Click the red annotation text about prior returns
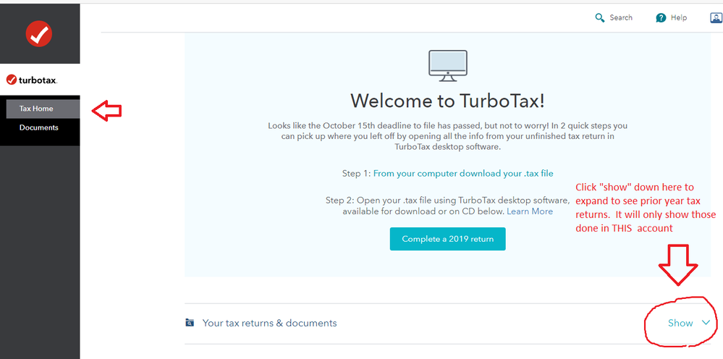 [646, 208]
